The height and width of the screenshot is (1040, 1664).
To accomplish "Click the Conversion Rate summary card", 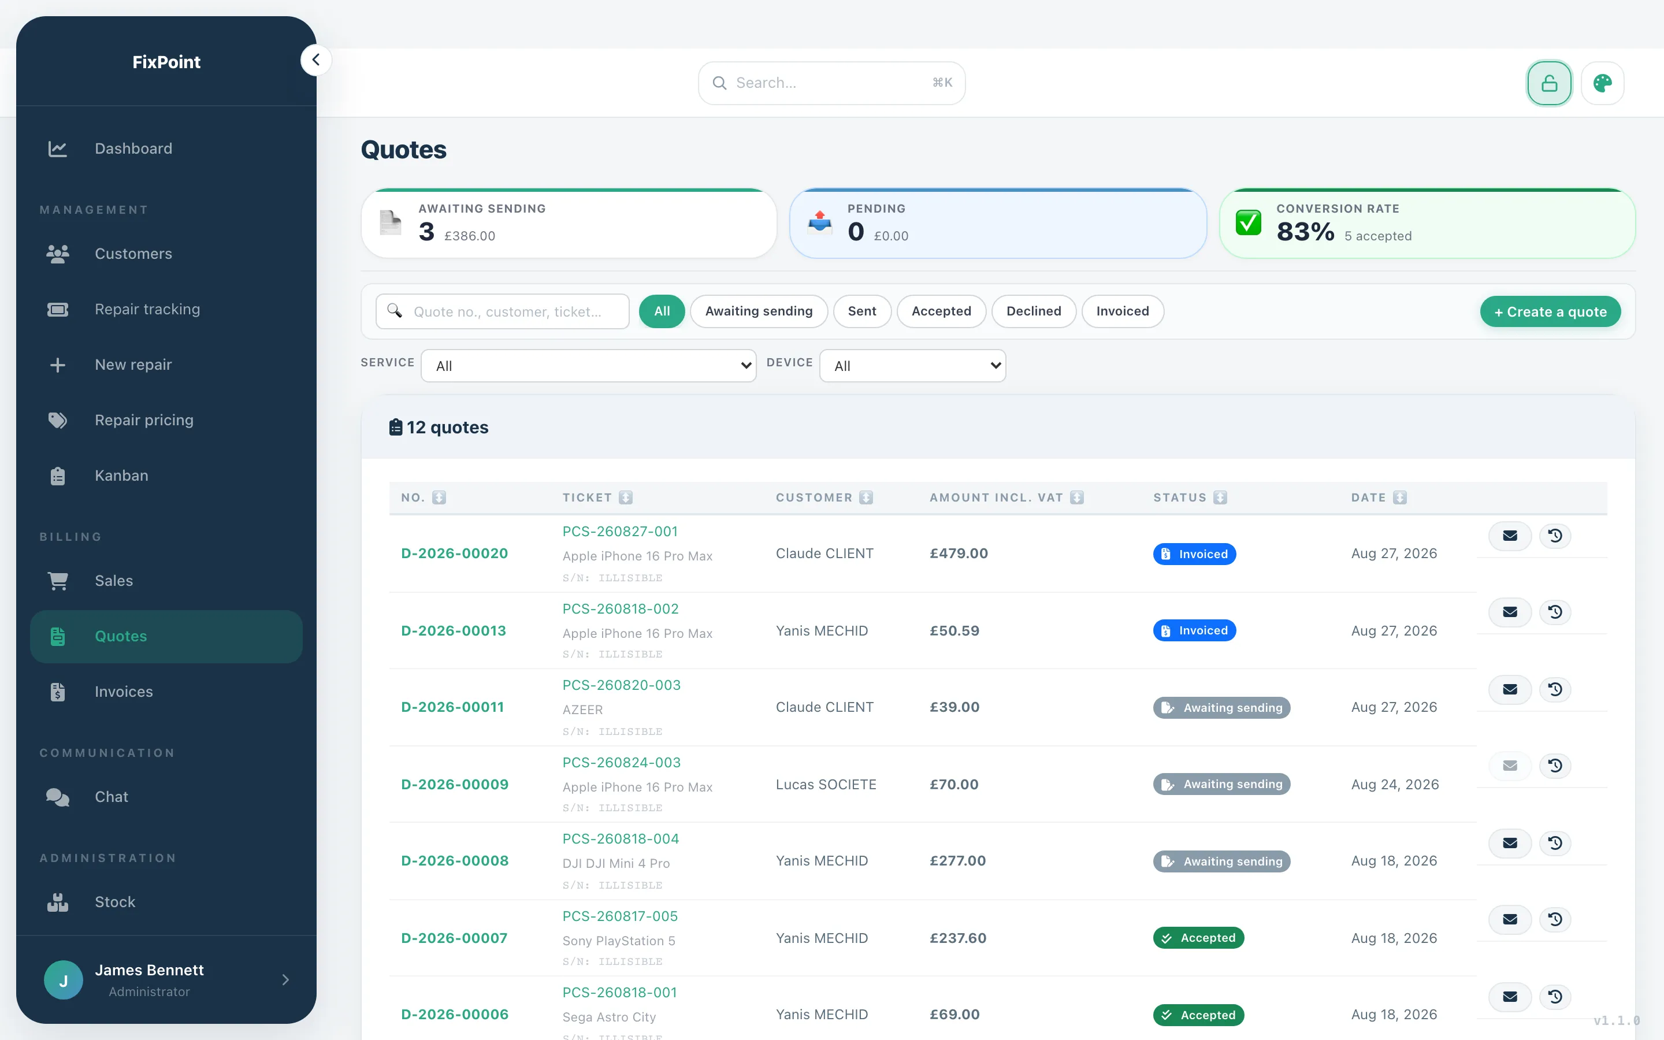I will coord(1428,224).
